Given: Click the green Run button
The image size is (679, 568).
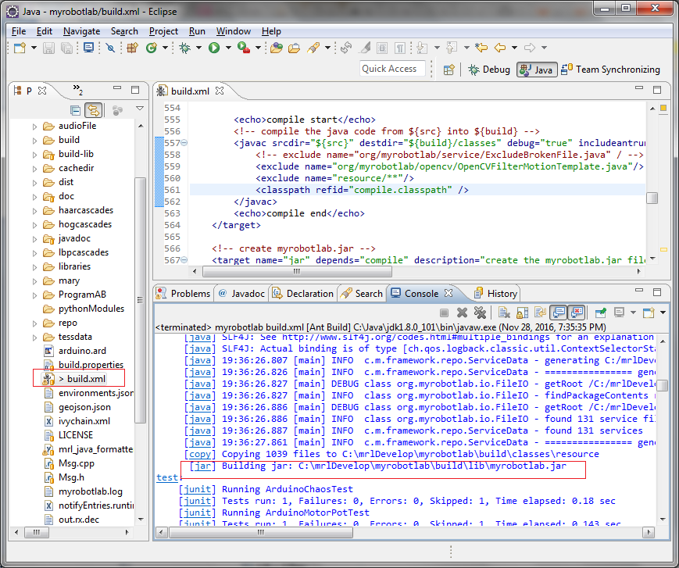Looking at the screenshot, I should (x=214, y=48).
